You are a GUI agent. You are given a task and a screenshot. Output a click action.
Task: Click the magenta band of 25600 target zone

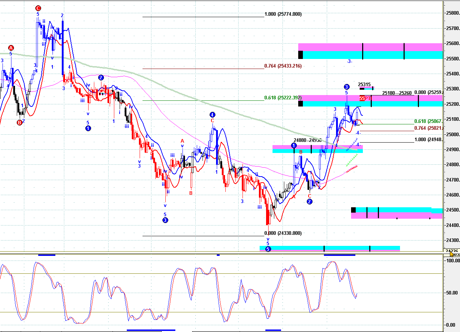tap(370, 47)
